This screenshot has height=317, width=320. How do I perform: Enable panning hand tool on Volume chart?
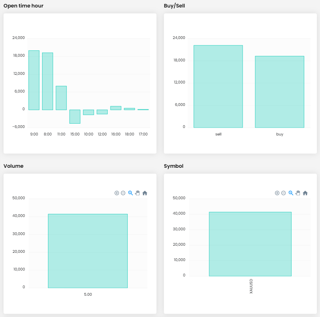137,193
